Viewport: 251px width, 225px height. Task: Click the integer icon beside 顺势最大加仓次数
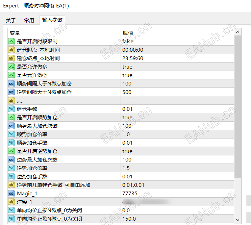[x=11, y=126]
